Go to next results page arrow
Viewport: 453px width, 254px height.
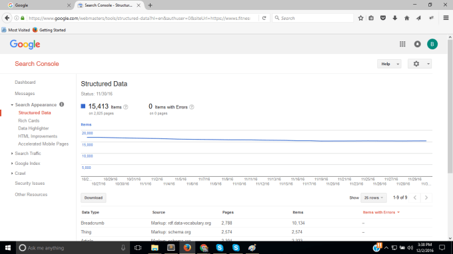pos(426,197)
